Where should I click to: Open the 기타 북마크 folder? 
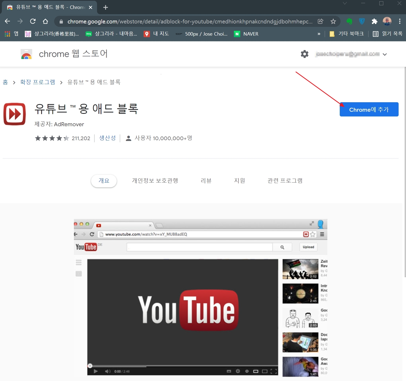347,34
